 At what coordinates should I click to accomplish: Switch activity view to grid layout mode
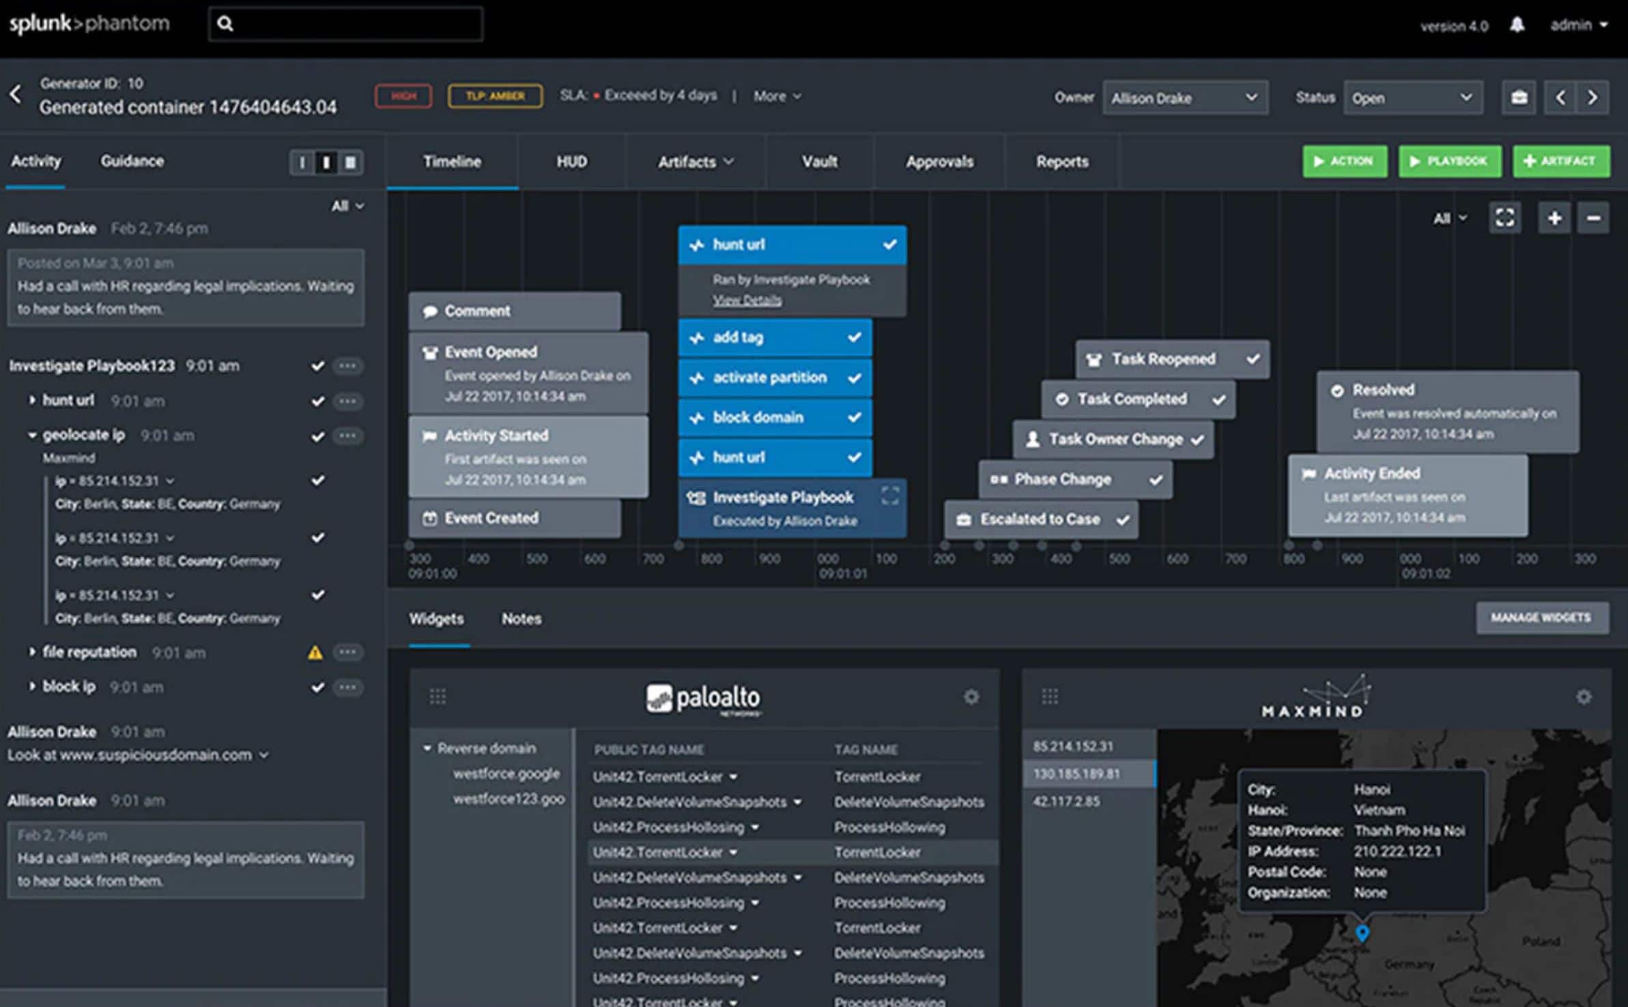(x=348, y=162)
